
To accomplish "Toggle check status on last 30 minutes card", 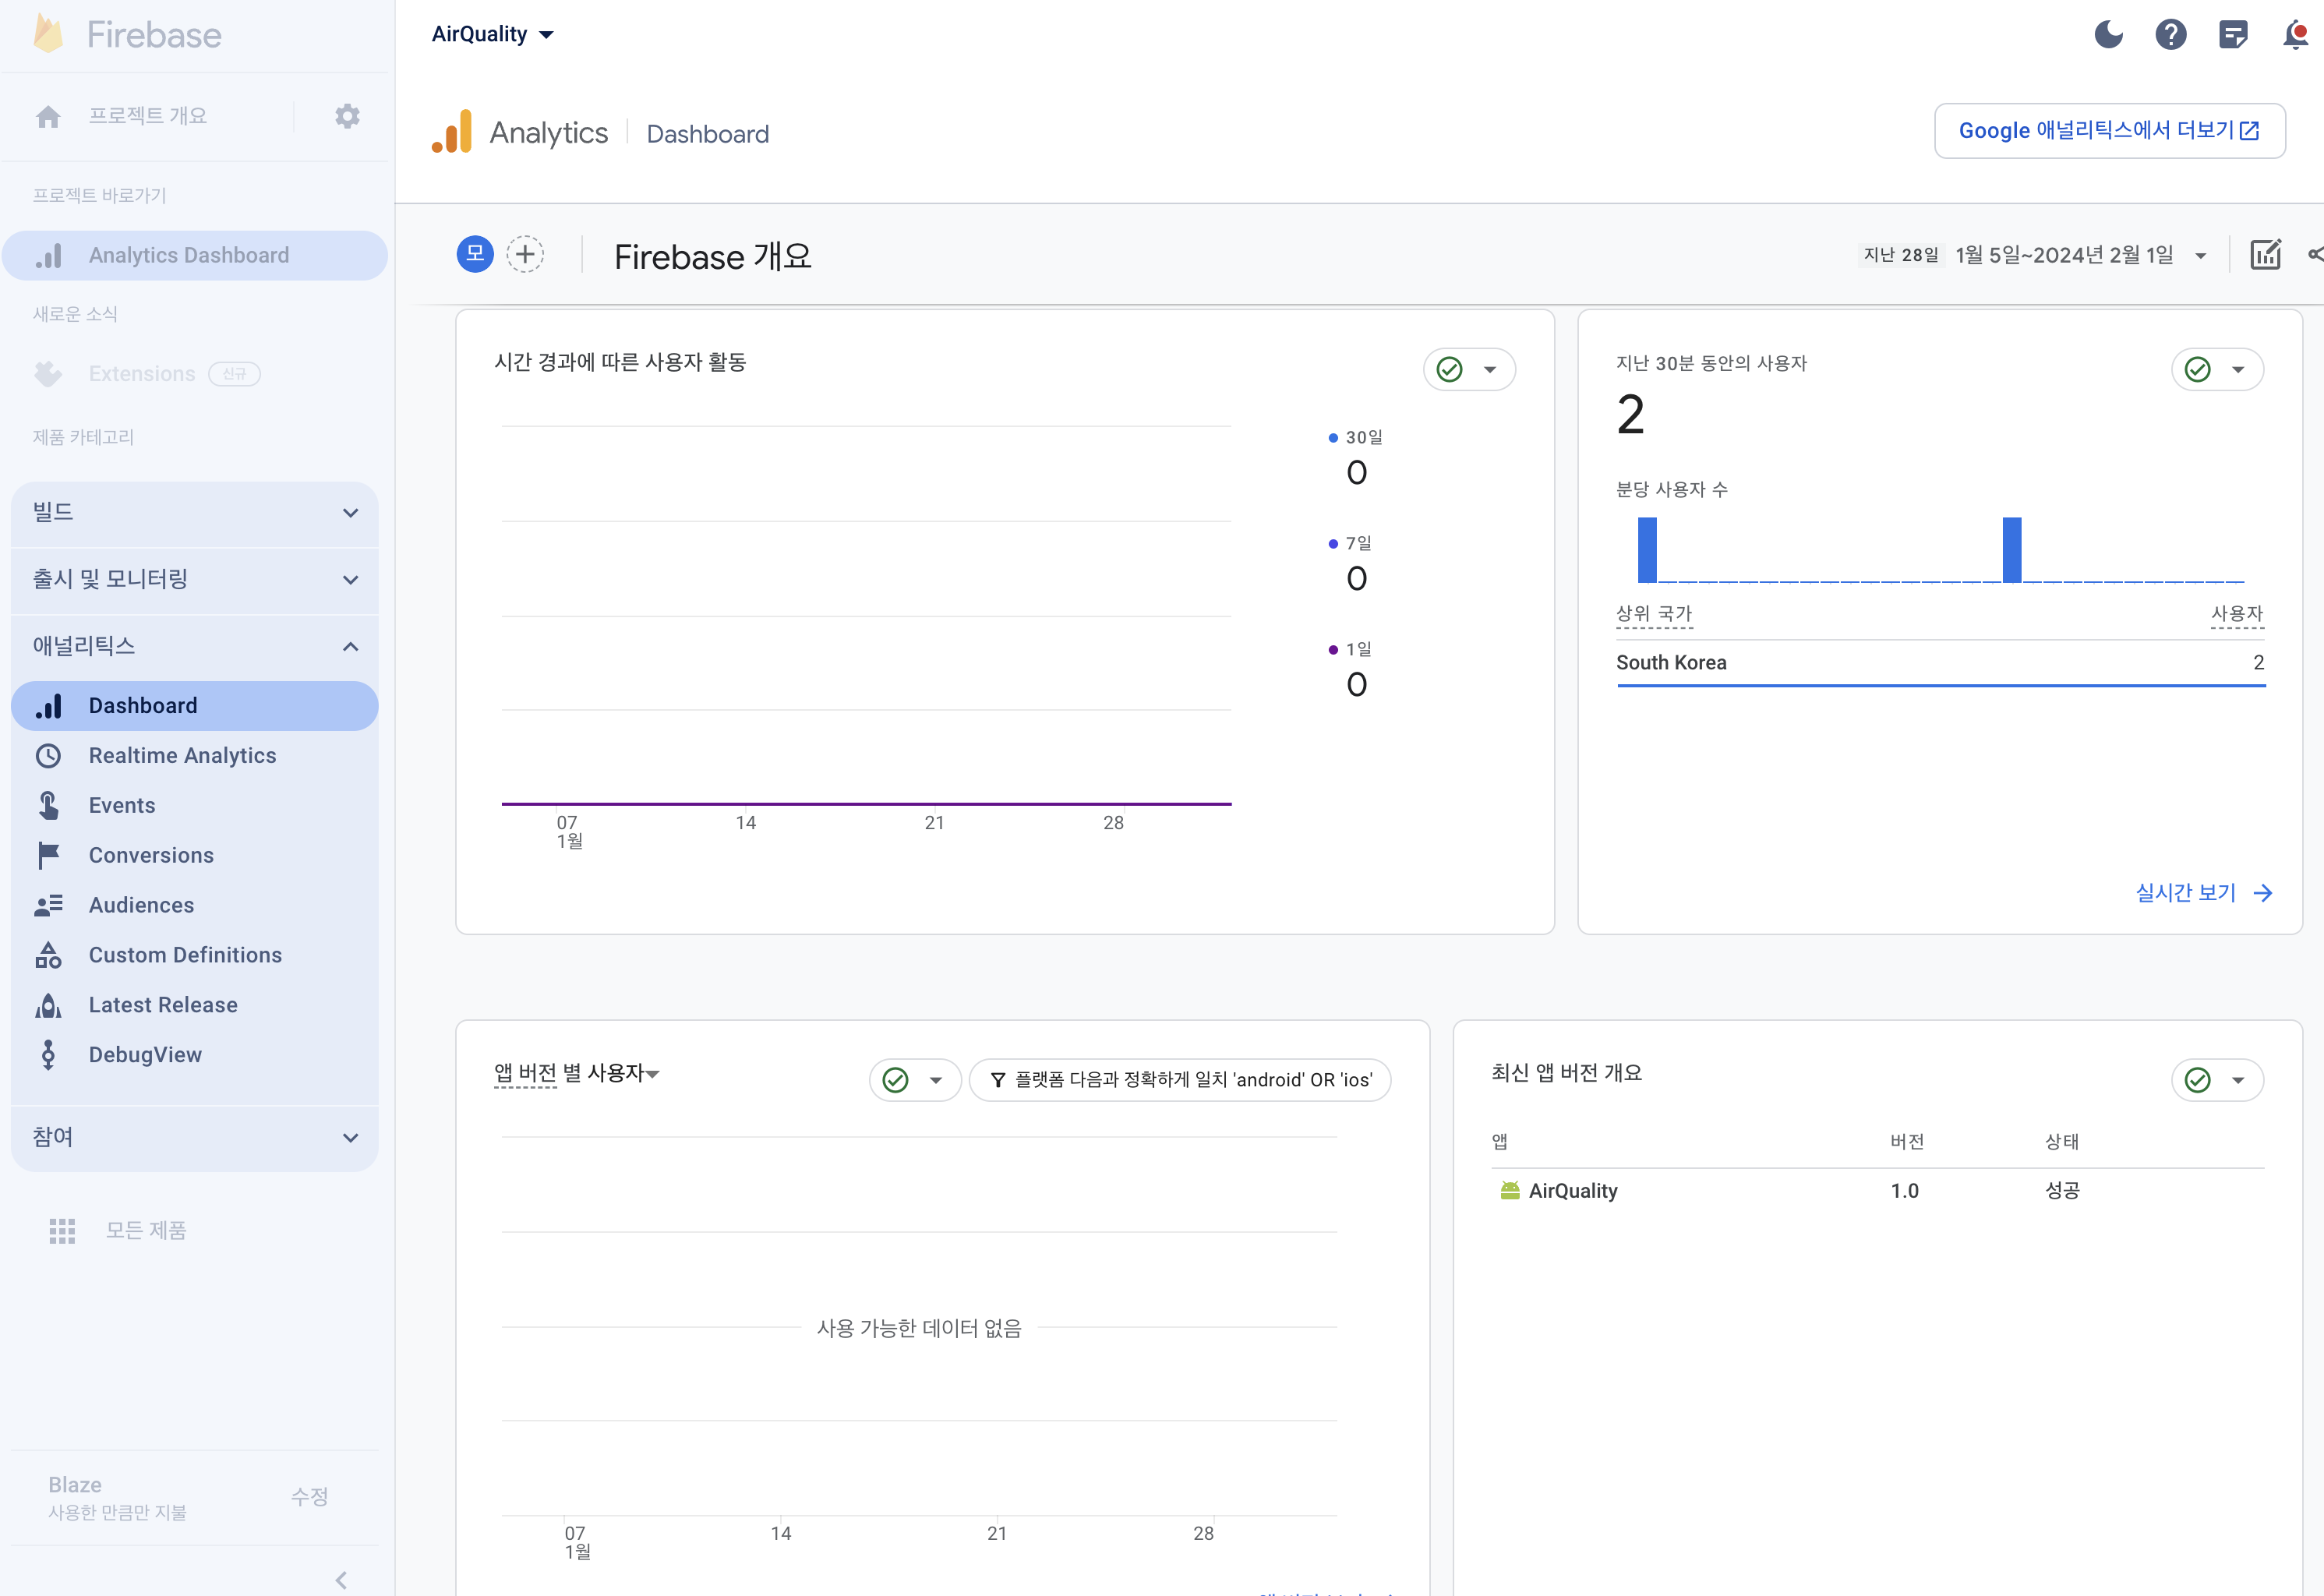I will tap(2197, 369).
